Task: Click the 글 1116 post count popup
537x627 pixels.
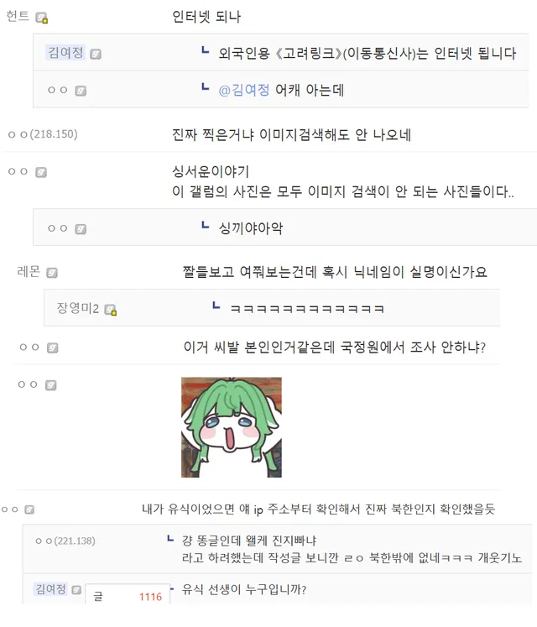Action: [x=128, y=596]
